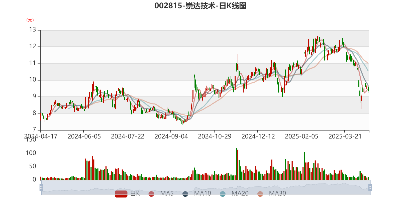
Task: Toggle the 日K series in the legend
Action: [127, 193]
